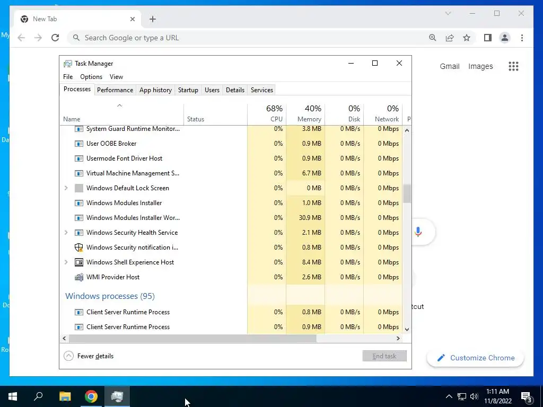Open File Explorer from the taskbar
Image resolution: width=543 pixels, height=407 pixels.
[x=65, y=396]
